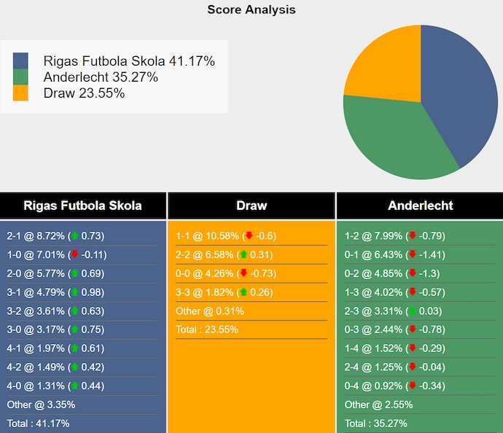Click the green up arrow next to 2-2 draw
This screenshot has width=503, height=433.
click(x=243, y=254)
